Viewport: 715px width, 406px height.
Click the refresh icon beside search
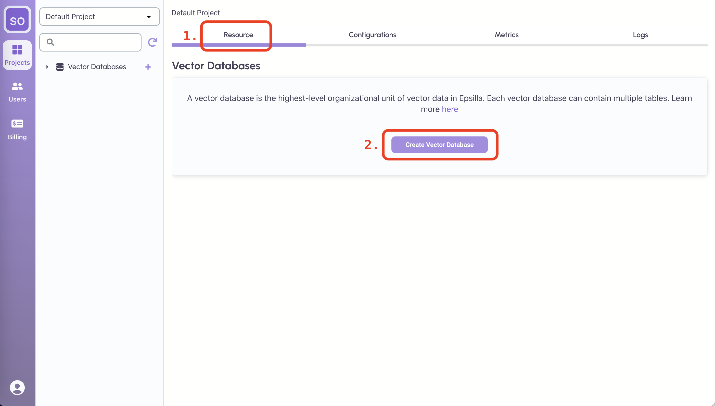tap(152, 42)
